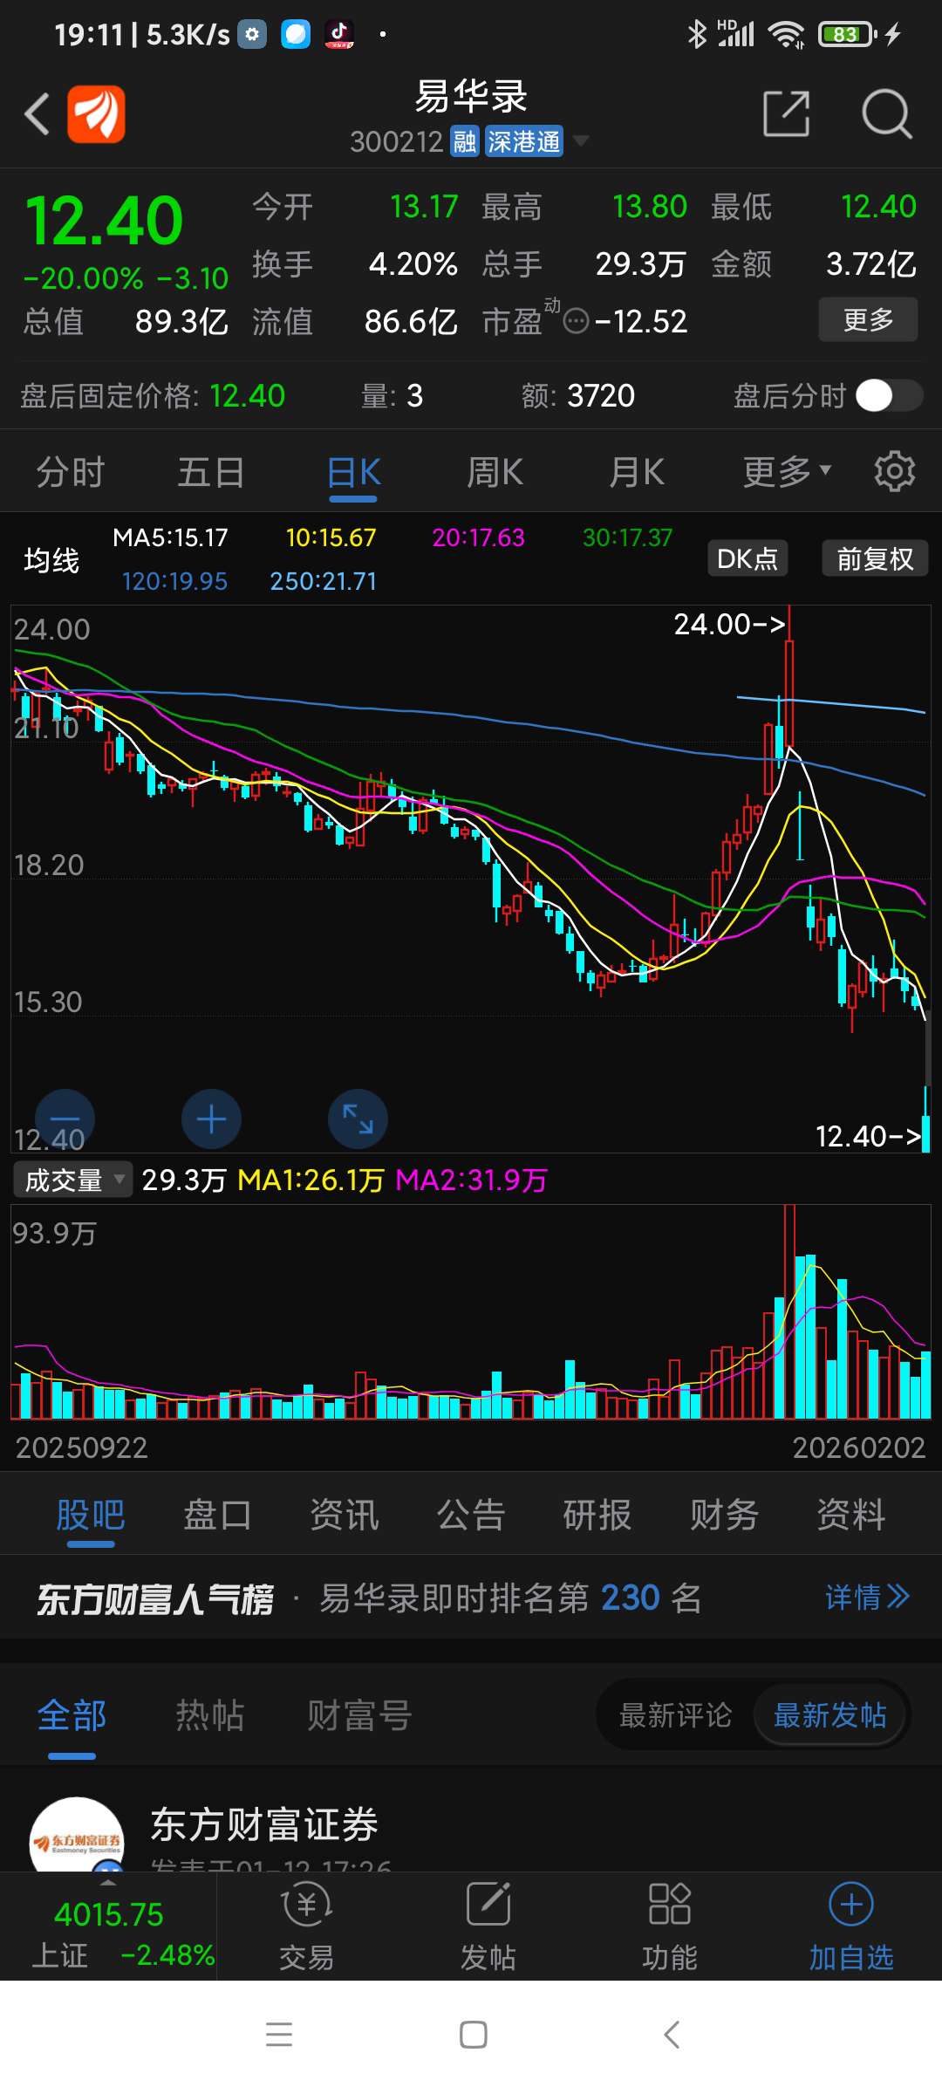Tap Android system back button

pyautogui.click(x=672, y=2035)
